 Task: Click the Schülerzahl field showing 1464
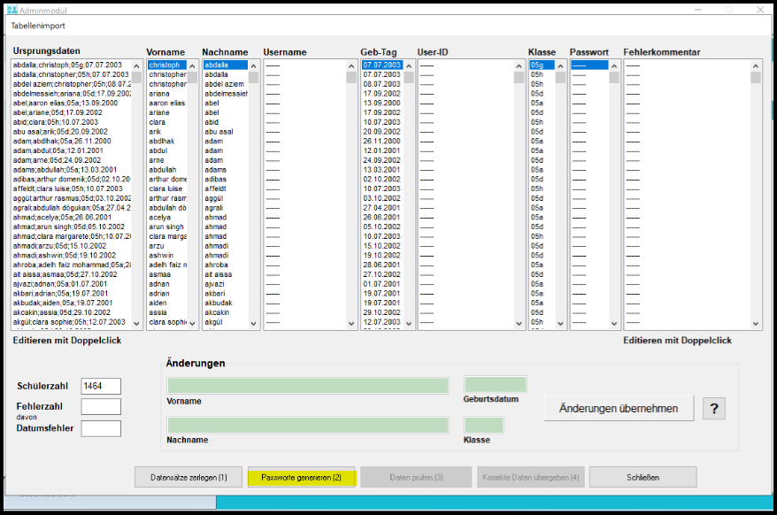click(x=100, y=386)
